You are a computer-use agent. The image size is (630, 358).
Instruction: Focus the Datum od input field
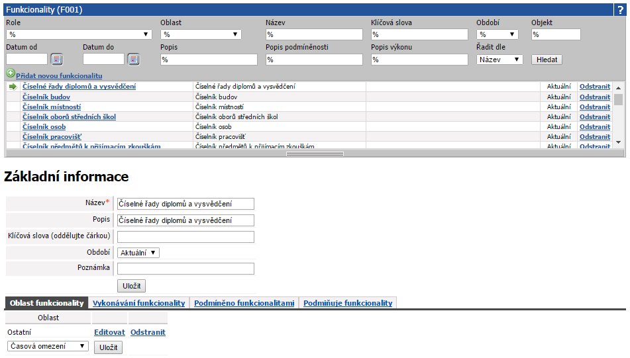click(x=27, y=59)
